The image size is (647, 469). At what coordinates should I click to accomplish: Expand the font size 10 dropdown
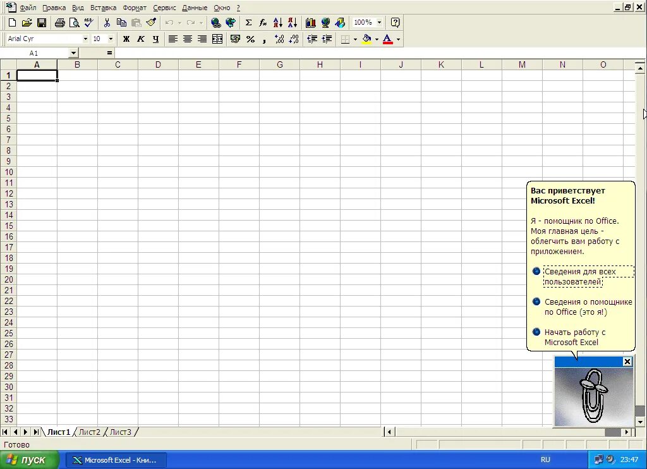coord(111,39)
